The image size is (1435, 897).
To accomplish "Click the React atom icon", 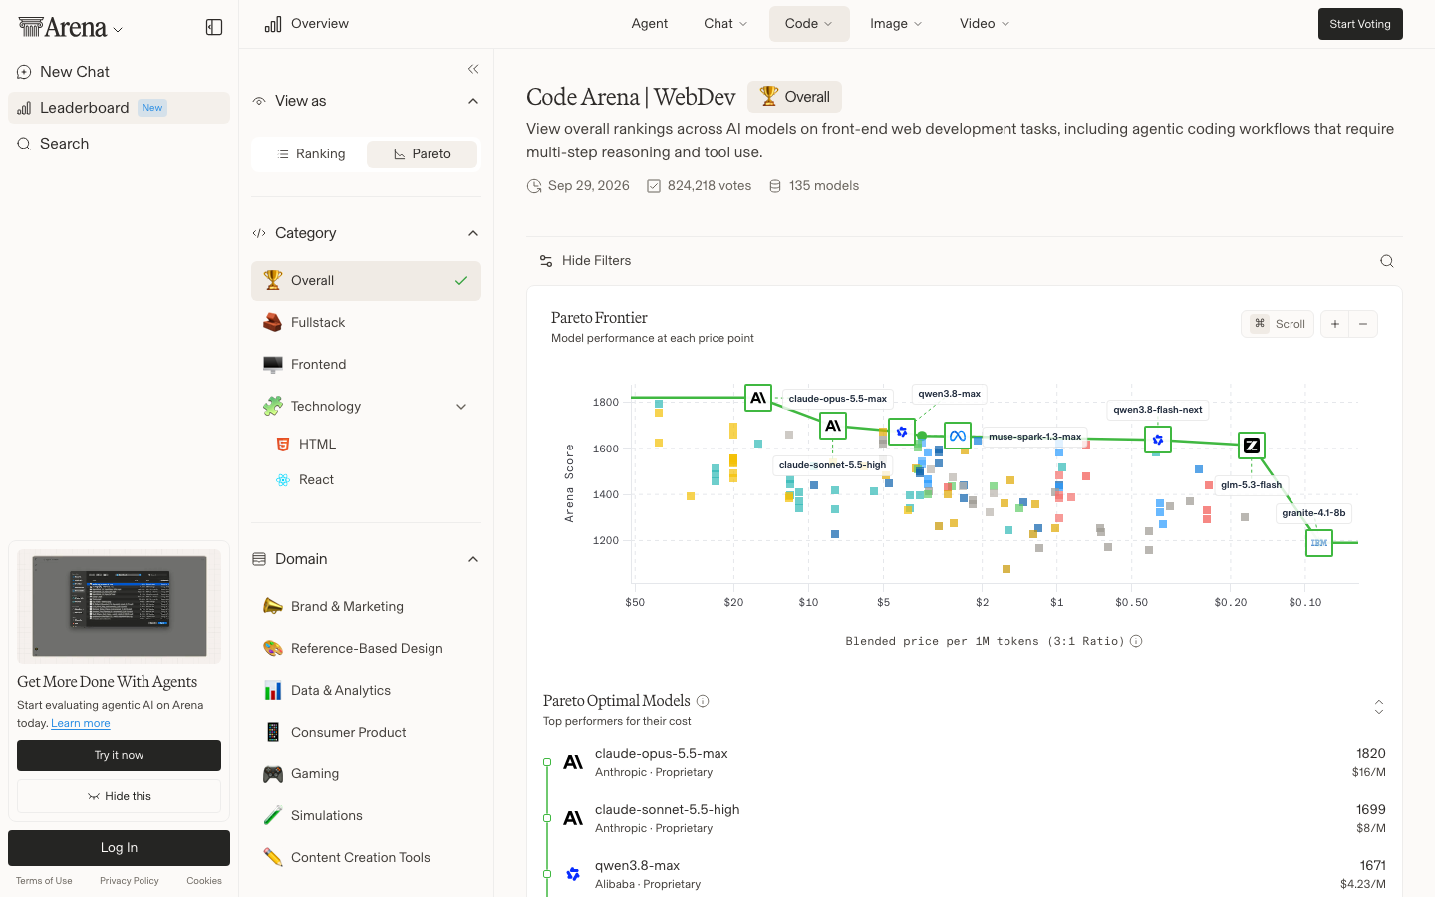I will tap(283, 480).
